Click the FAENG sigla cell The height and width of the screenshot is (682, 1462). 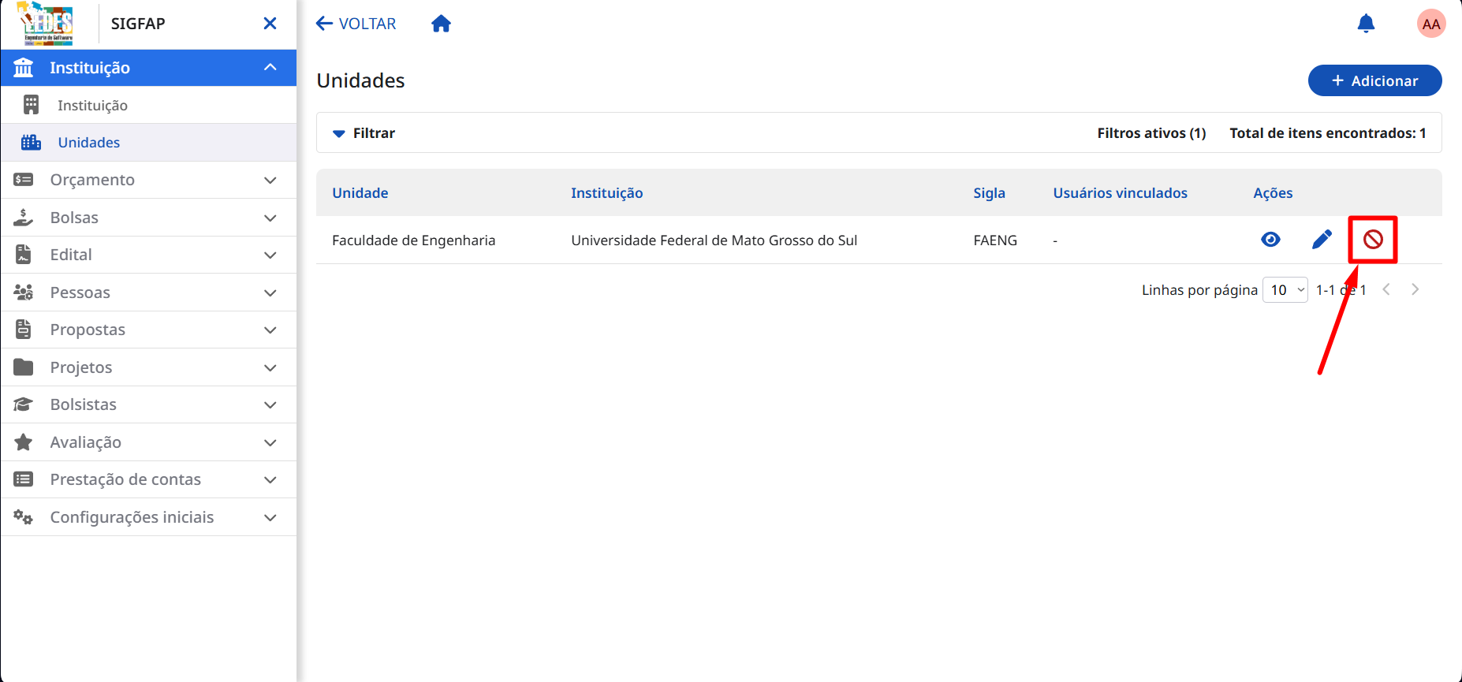click(995, 240)
